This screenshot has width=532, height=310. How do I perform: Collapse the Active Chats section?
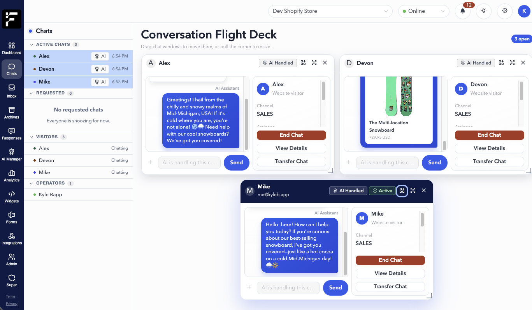point(32,45)
